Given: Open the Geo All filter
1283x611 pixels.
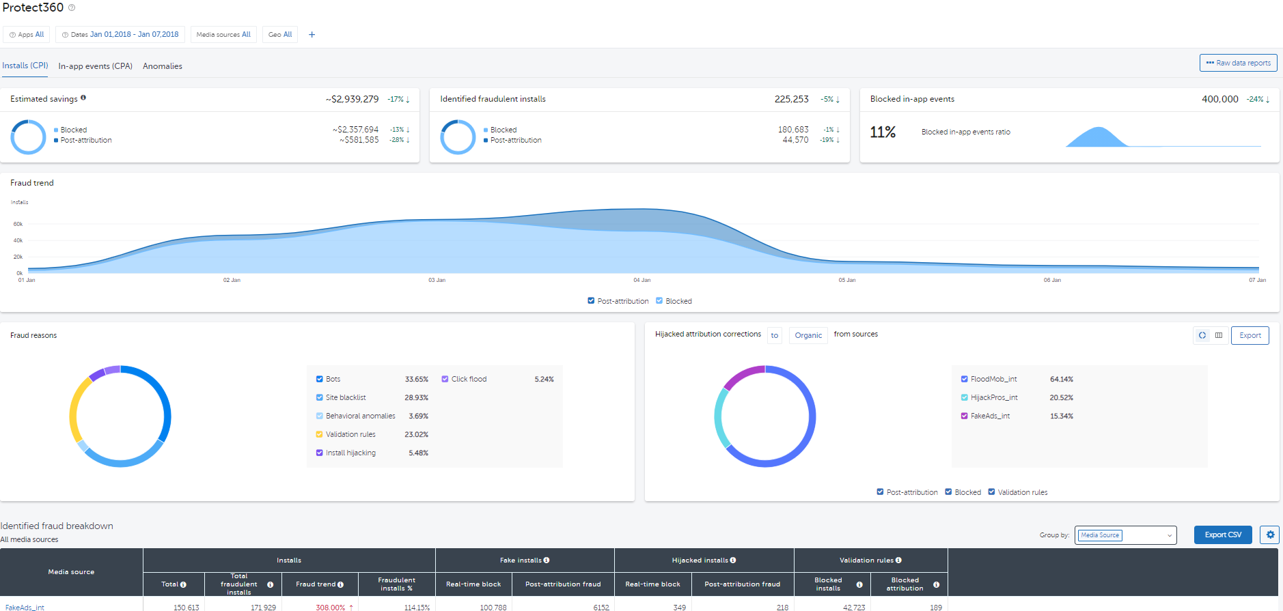Looking at the screenshot, I should pyautogui.click(x=280, y=35).
